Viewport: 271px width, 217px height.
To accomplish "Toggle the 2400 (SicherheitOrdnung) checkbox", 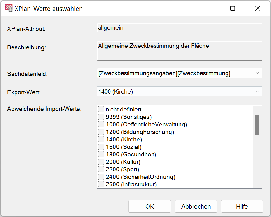I will click(101, 177).
